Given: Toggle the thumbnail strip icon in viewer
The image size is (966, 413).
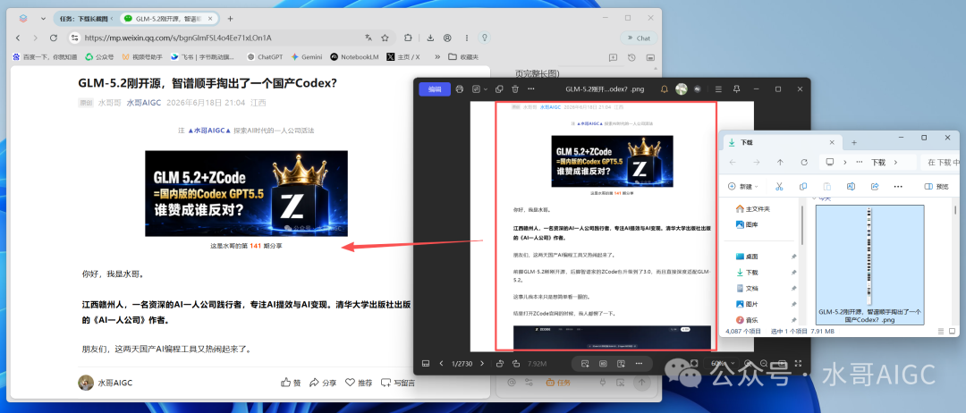Looking at the screenshot, I should (x=425, y=363).
